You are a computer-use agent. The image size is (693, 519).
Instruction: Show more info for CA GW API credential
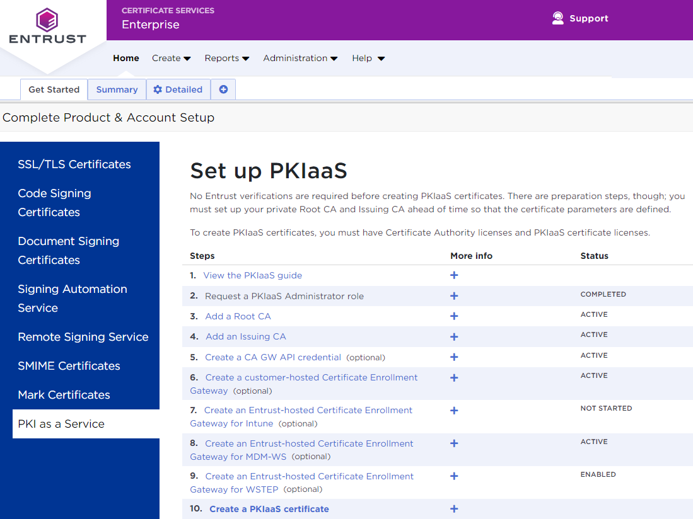point(454,357)
